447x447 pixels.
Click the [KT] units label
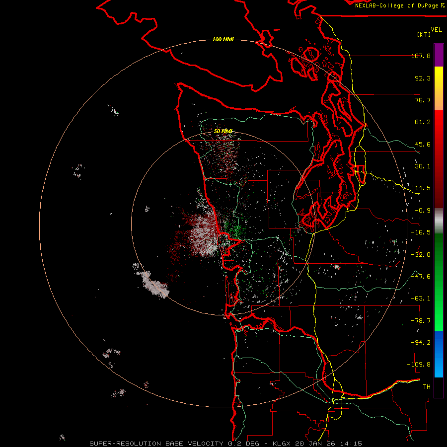(424, 34)
